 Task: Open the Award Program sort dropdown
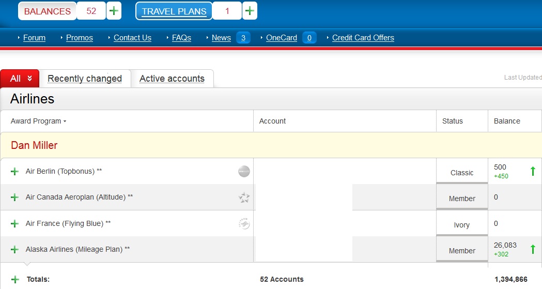pyautogui.click(x=39, y=121)
